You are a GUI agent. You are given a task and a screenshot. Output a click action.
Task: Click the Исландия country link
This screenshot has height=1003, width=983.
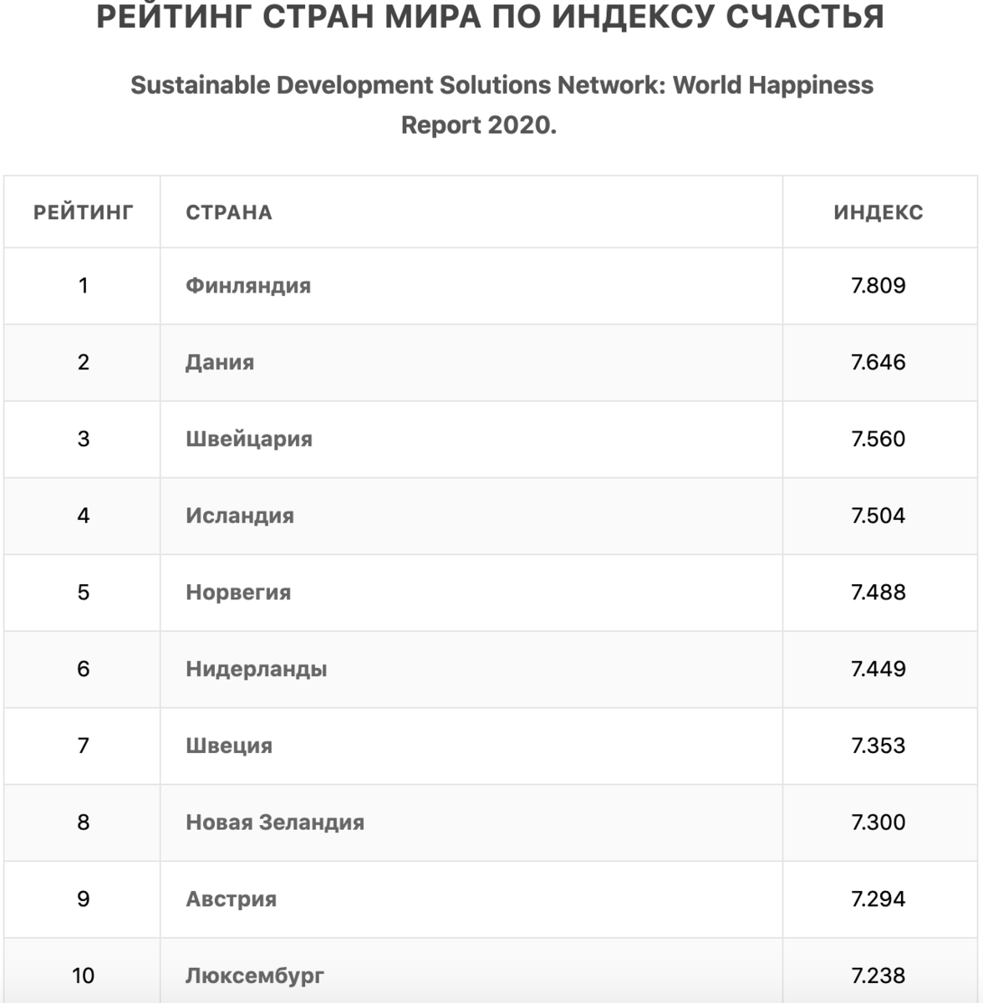click(x=240, y=516)
